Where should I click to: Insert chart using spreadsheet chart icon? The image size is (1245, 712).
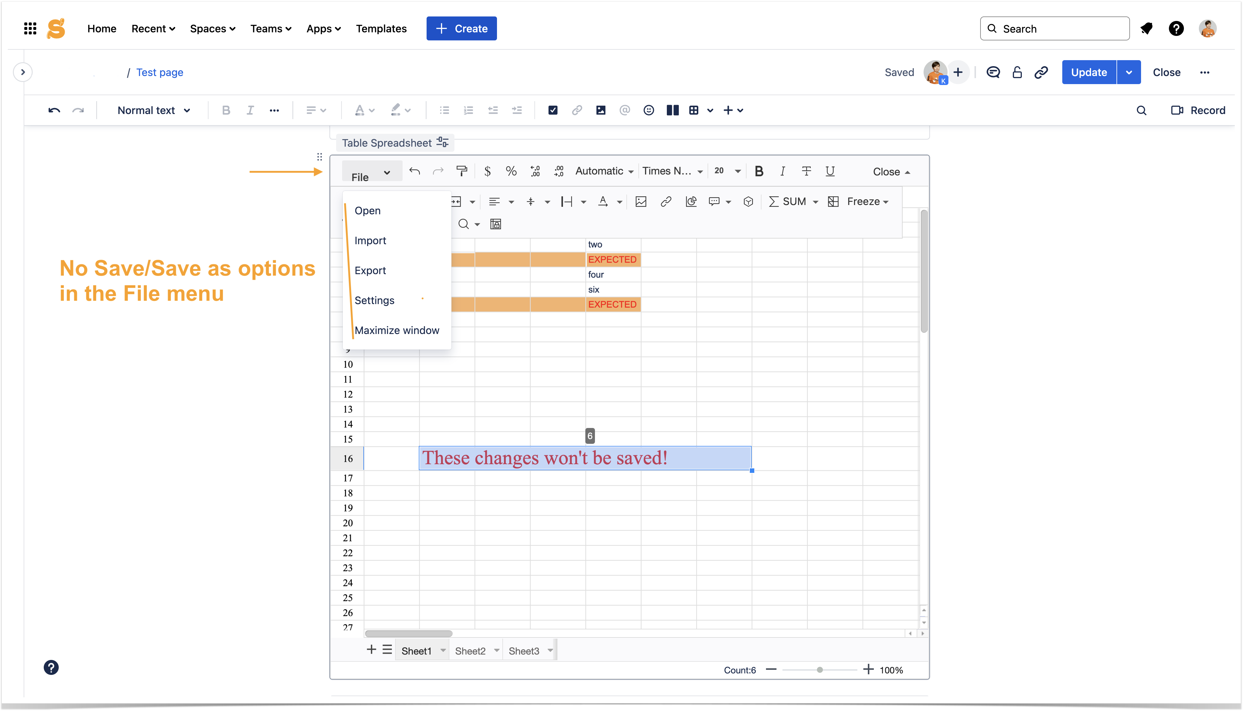(x=691, y=201)
